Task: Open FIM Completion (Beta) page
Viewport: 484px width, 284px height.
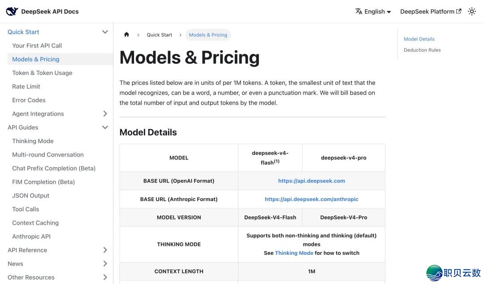Action: tap(43, 182)
